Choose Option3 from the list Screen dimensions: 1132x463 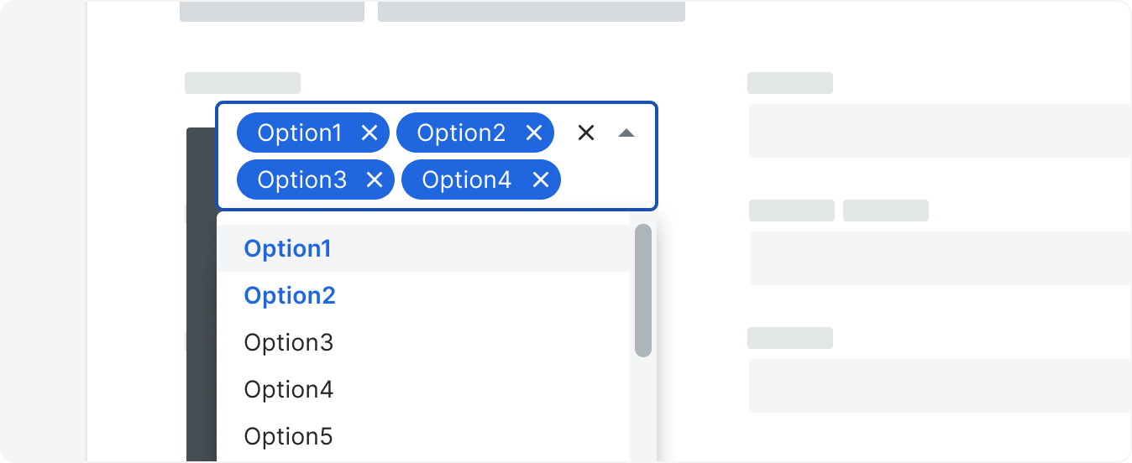click(x=288, y=342)
